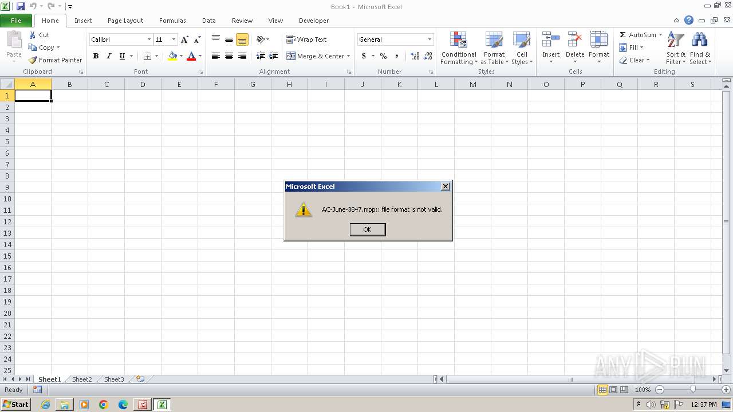Select column header D
The height and width of the screenshot is (412, 733).
pyautogui.click(x=143, y=84)
